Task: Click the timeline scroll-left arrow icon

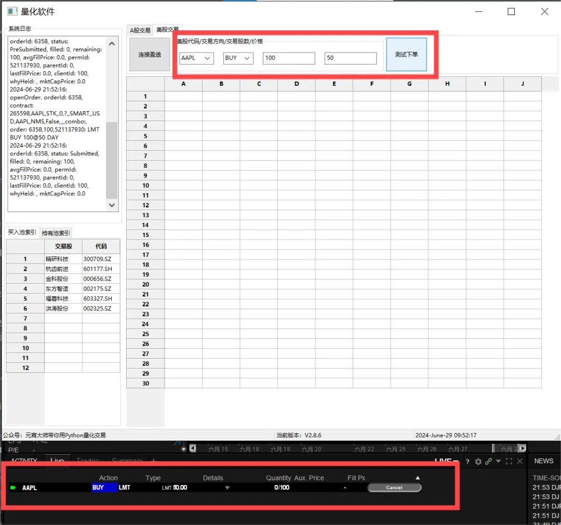Action: (x=192, y=449)
